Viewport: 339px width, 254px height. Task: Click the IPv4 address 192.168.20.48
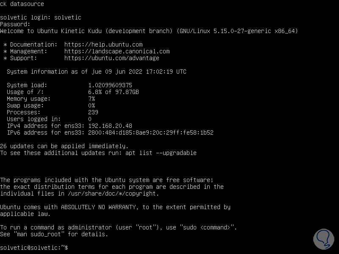110,126
